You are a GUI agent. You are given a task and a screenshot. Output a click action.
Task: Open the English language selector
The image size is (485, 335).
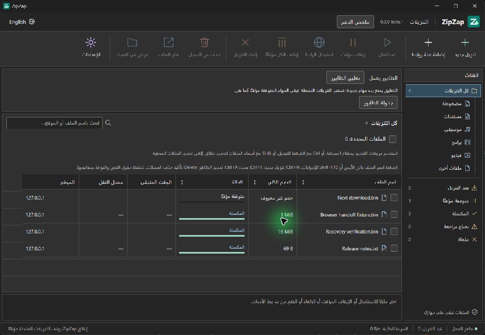click(x=22, y=22)
